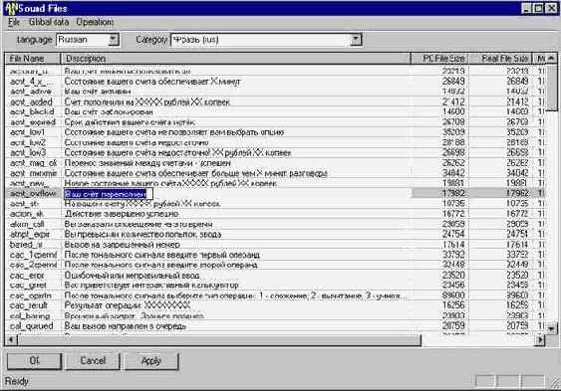Select the acnt_low1 file name

tap(28, 132)
